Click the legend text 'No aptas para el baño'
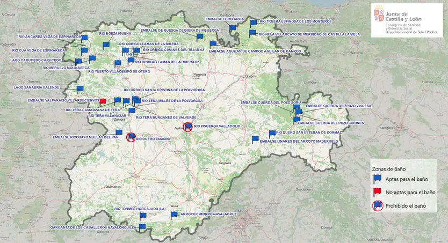Screen dimensions: 448x243 [x=410, y=193]
